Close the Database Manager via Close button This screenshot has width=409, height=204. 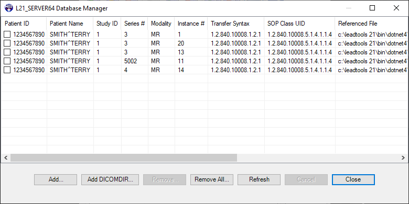tap(353, 179)
